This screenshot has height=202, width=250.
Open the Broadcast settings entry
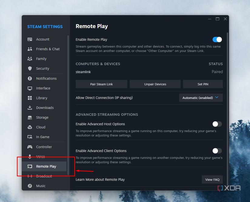(44, 176)
